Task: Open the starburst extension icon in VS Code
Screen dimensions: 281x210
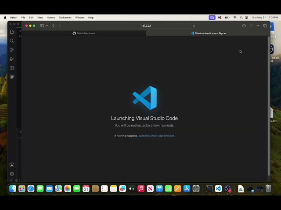Action: pyautogui.click(x=12, y=77)
